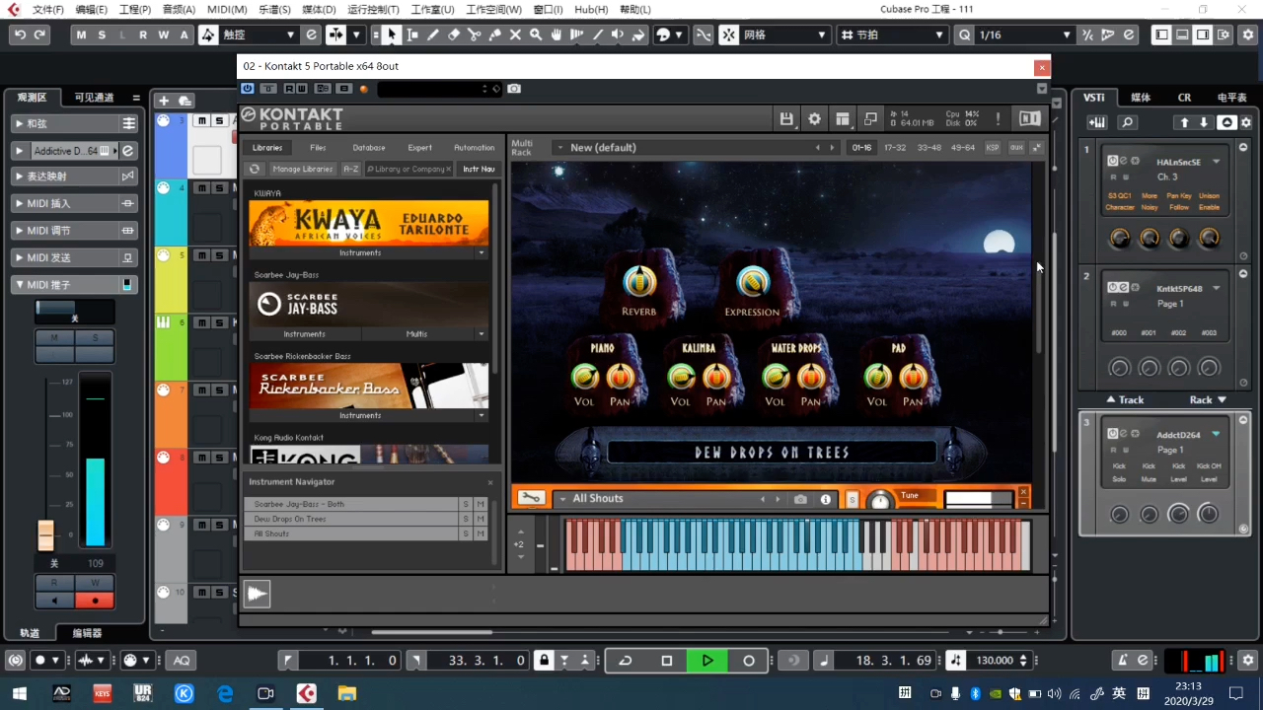Click transport Stop button

tap(667, 661)
